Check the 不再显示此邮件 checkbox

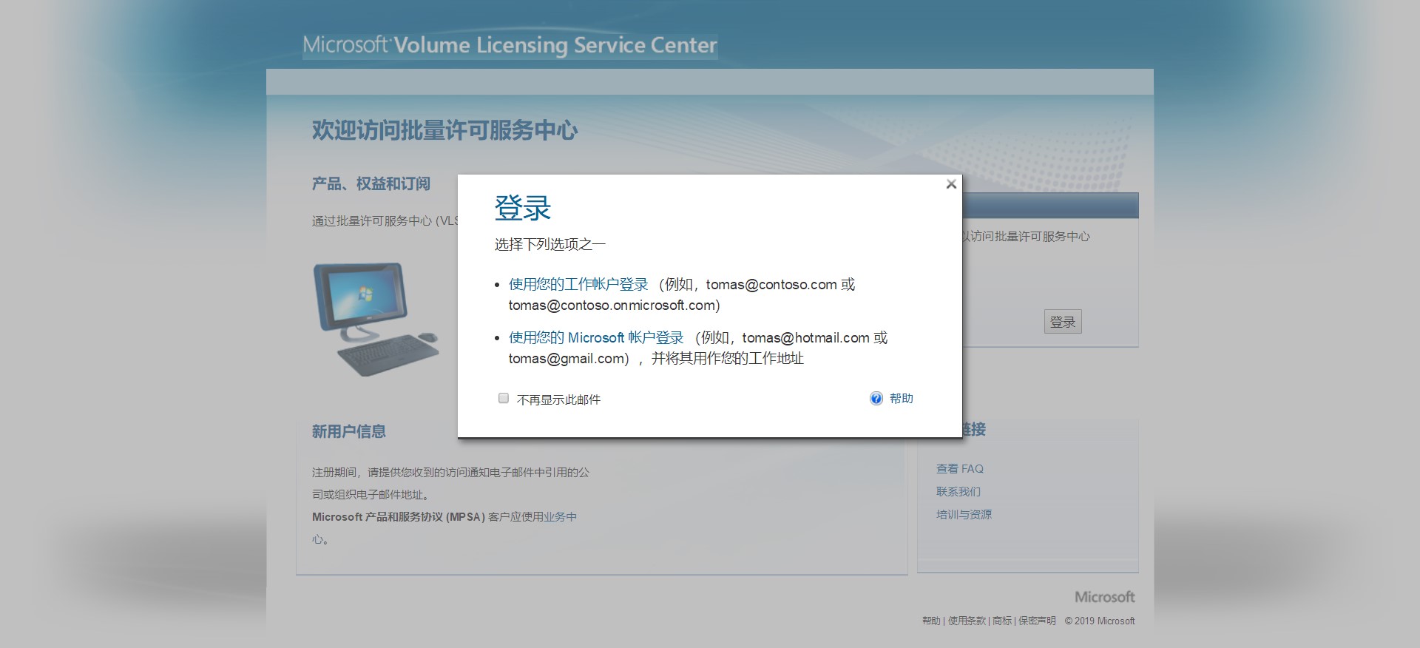[x=504, y=398]
